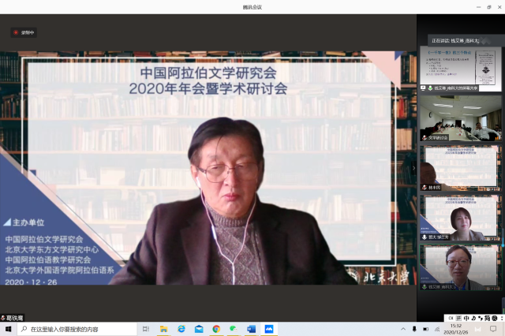
Task: Open WeChat from the taskbar
Action: pos(234,329)
